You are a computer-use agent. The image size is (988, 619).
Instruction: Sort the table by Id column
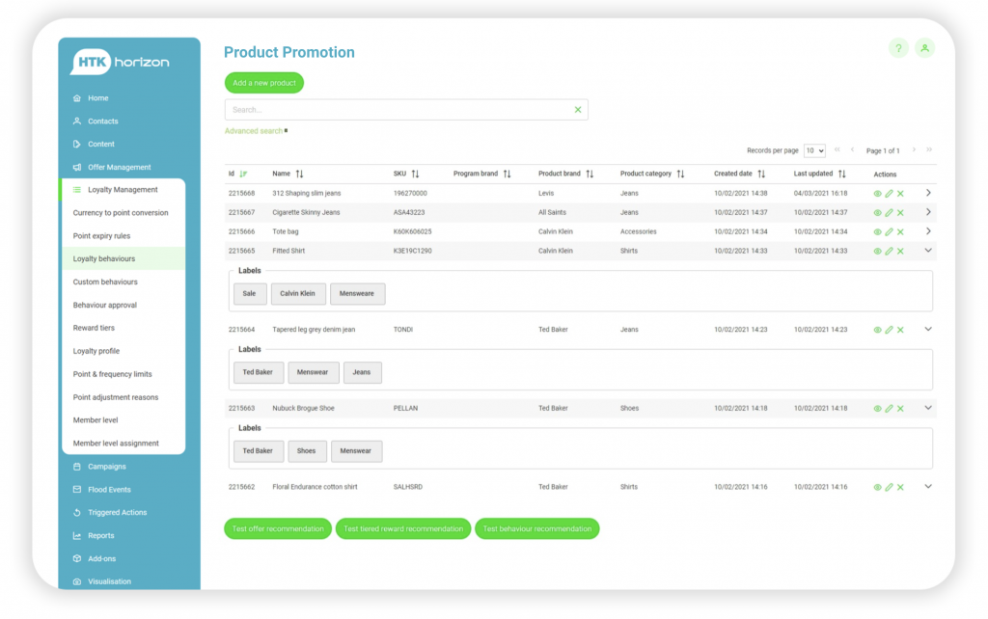[243, 174]
